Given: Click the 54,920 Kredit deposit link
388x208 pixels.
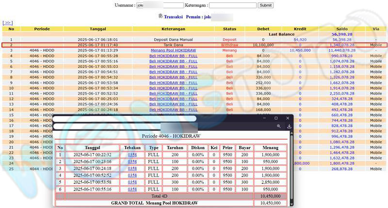Looking at the screenshot, I should click(x=300, y=39).
